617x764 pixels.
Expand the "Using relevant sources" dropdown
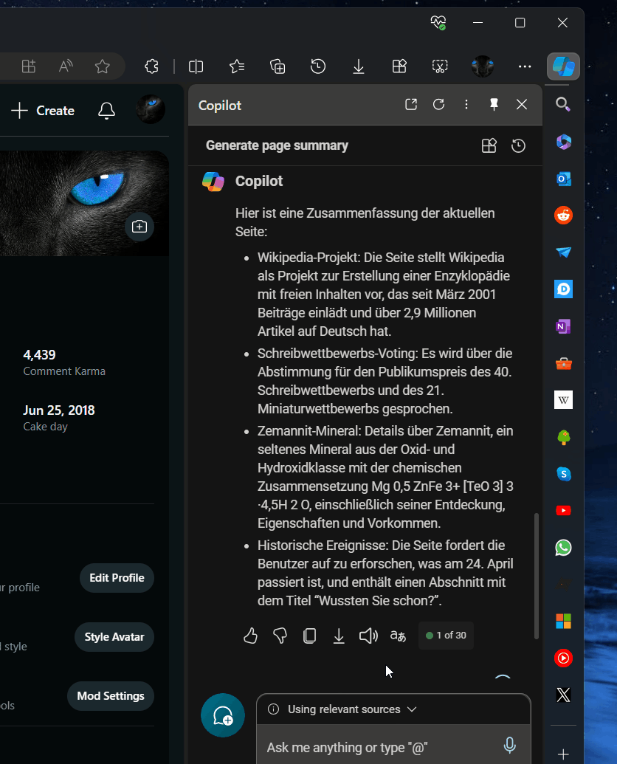point(411,709)
